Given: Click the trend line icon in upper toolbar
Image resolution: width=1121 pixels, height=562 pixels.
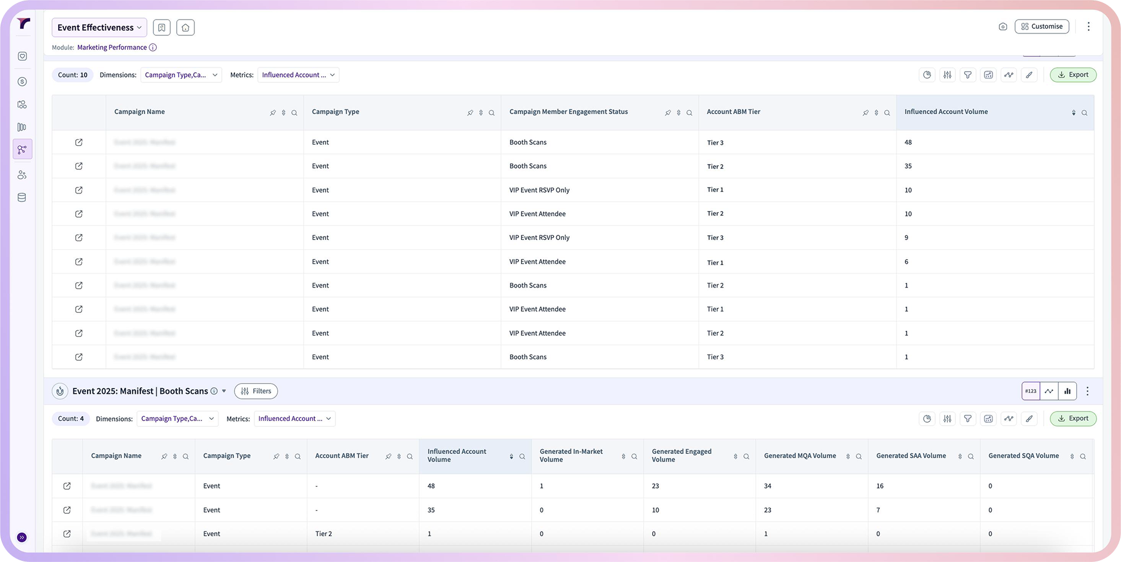Looking at the screenshot, I should click(x=1009, y=75).
